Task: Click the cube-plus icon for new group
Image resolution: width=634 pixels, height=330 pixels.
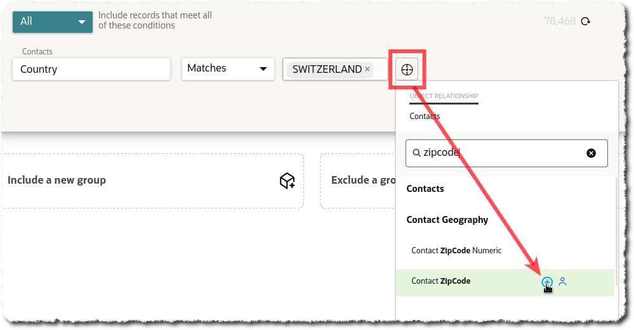Action: [x=287, y=181]
